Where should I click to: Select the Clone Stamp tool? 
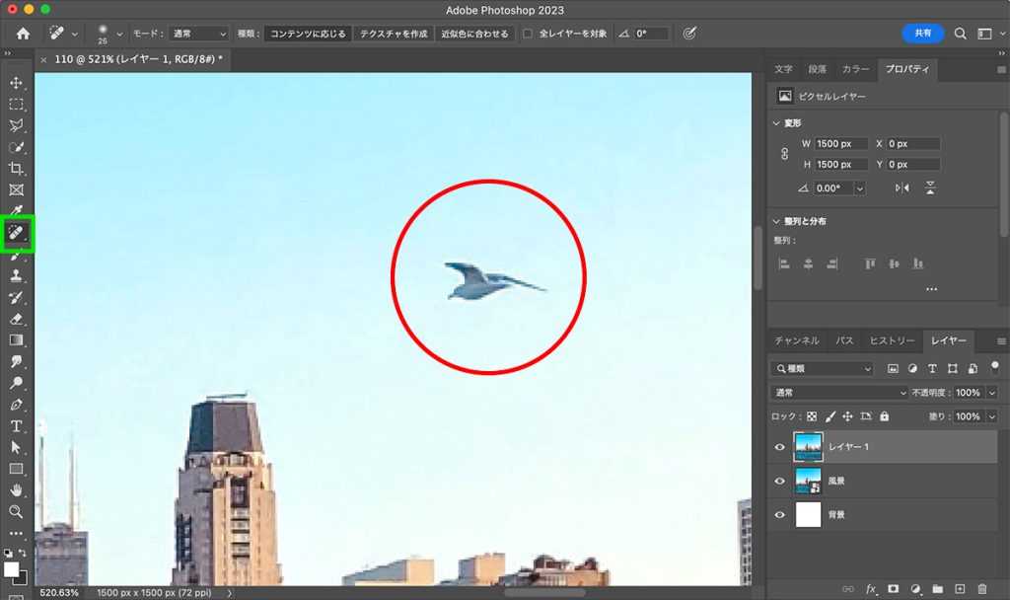(16, 276)
